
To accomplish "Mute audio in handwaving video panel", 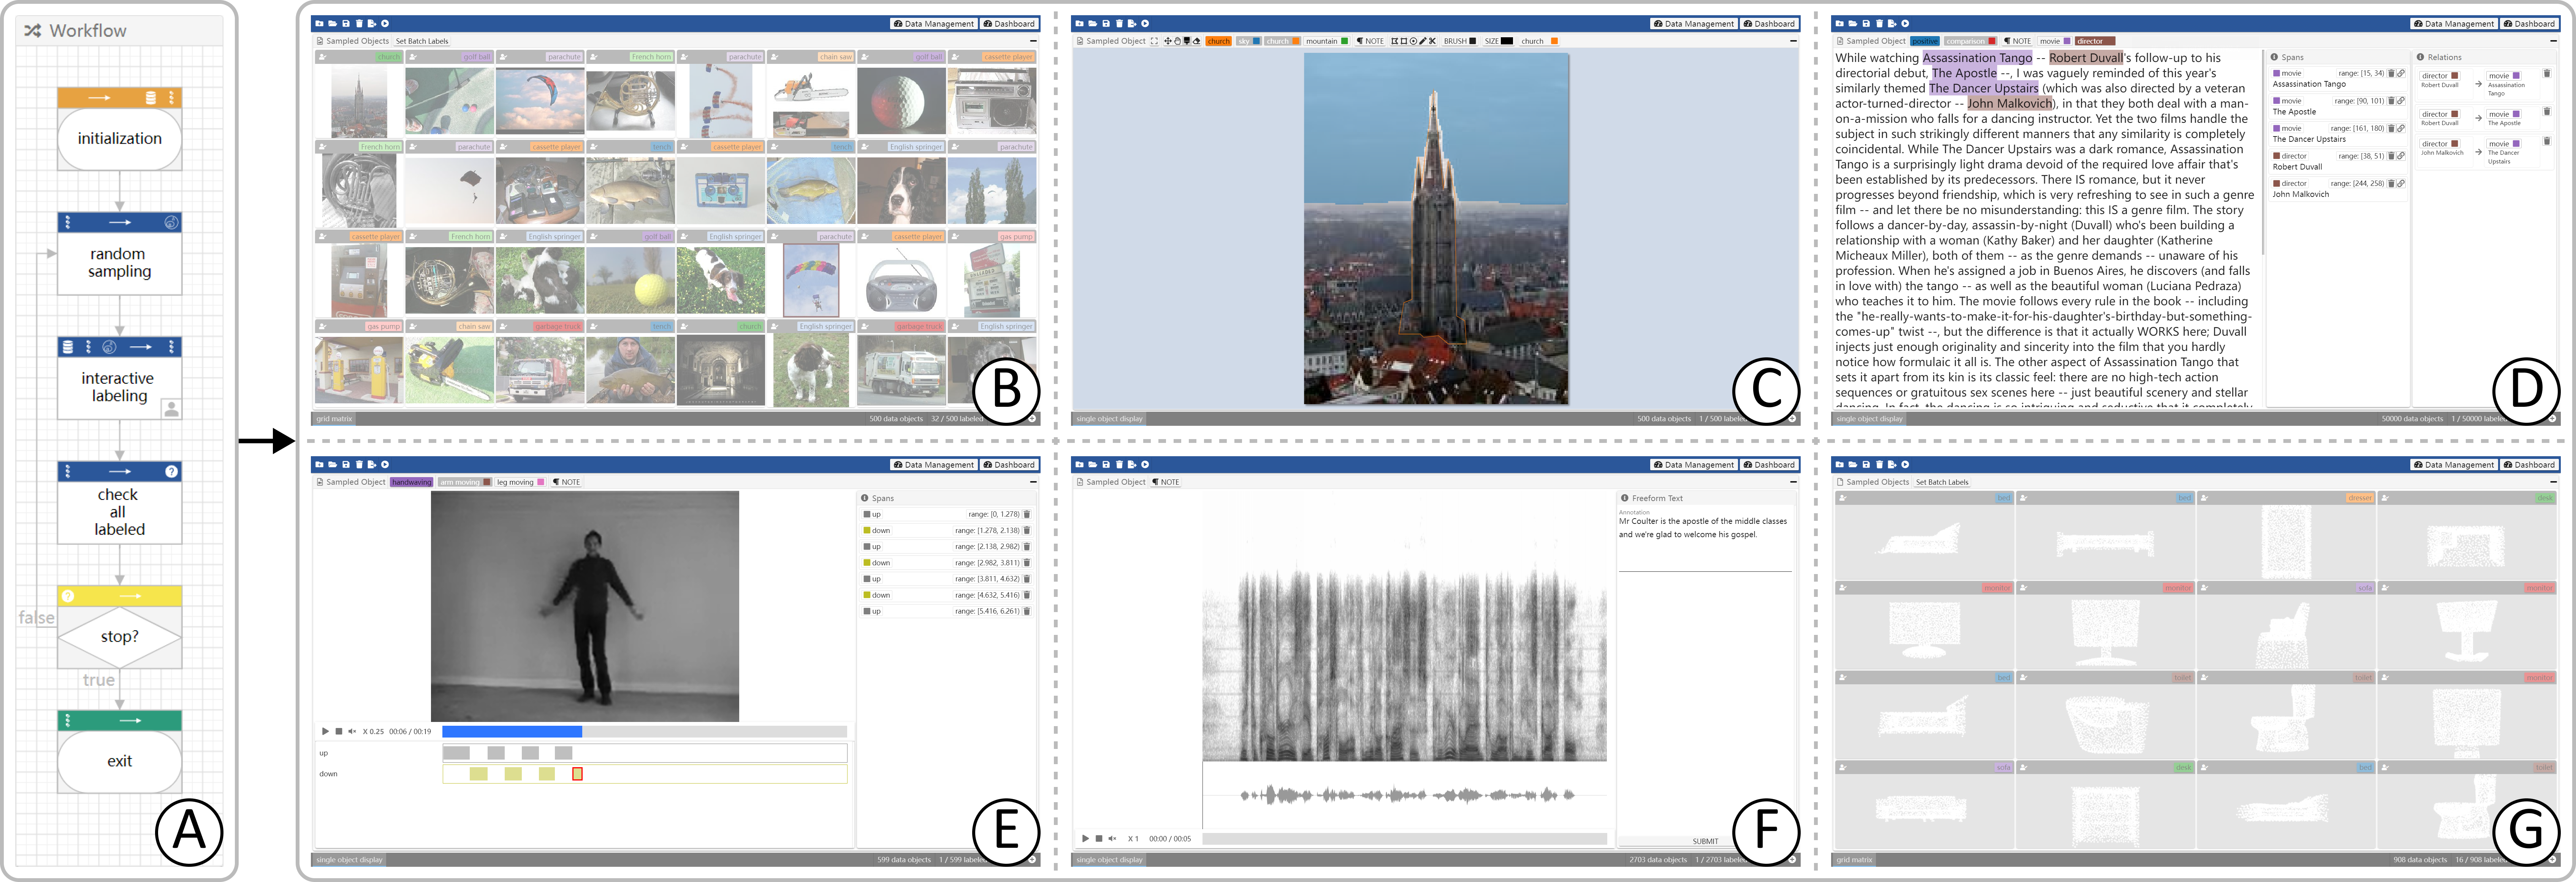I will [x=352, y=731].
